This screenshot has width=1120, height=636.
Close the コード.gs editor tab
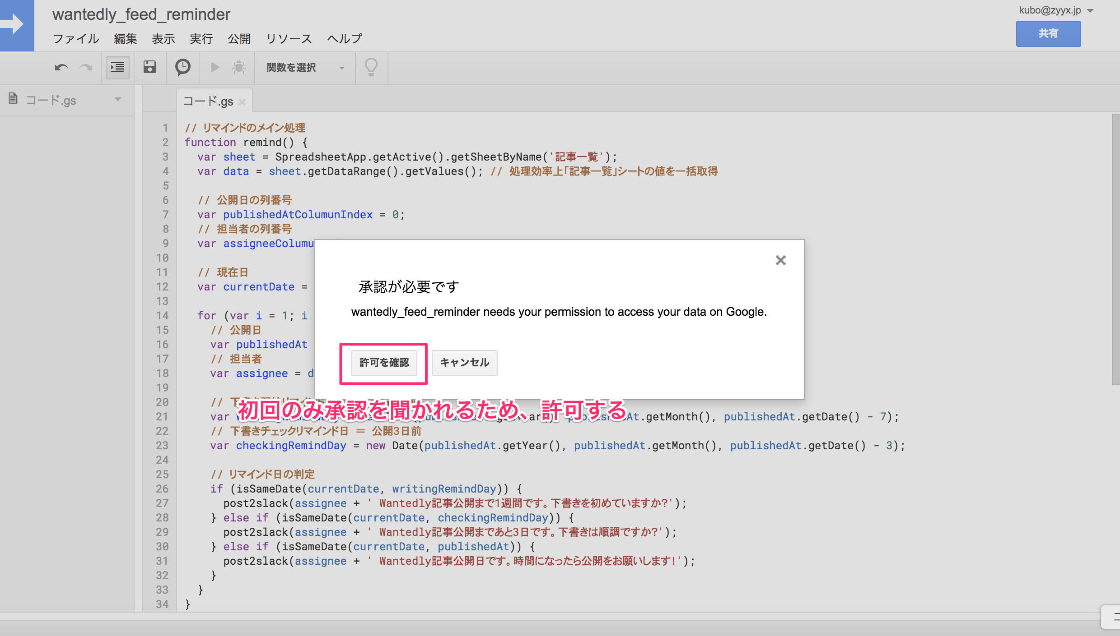click(x=242, y=101)
